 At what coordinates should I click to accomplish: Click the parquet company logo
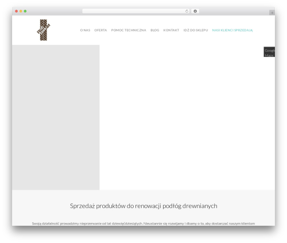point(44,30)
